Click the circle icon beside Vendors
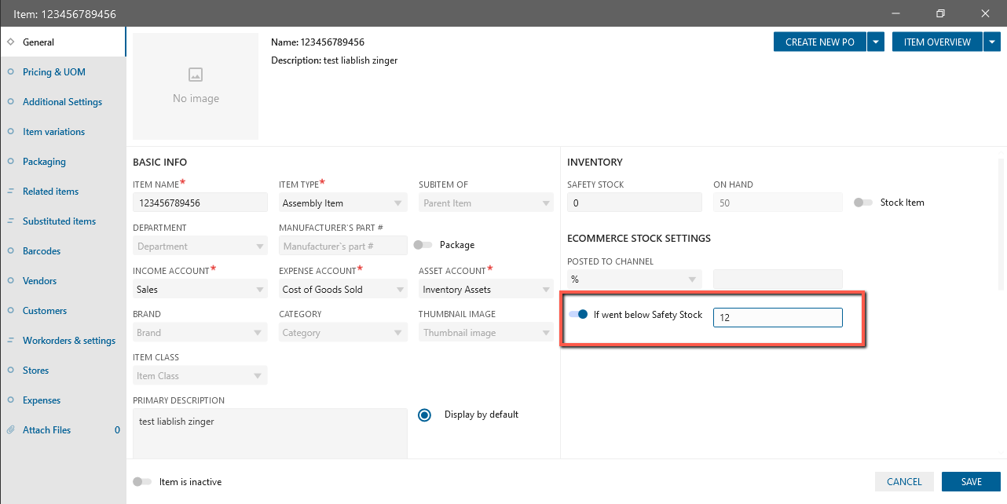Image resolution: width=1007 pixels, height=504 pixels. click(10, 281)
